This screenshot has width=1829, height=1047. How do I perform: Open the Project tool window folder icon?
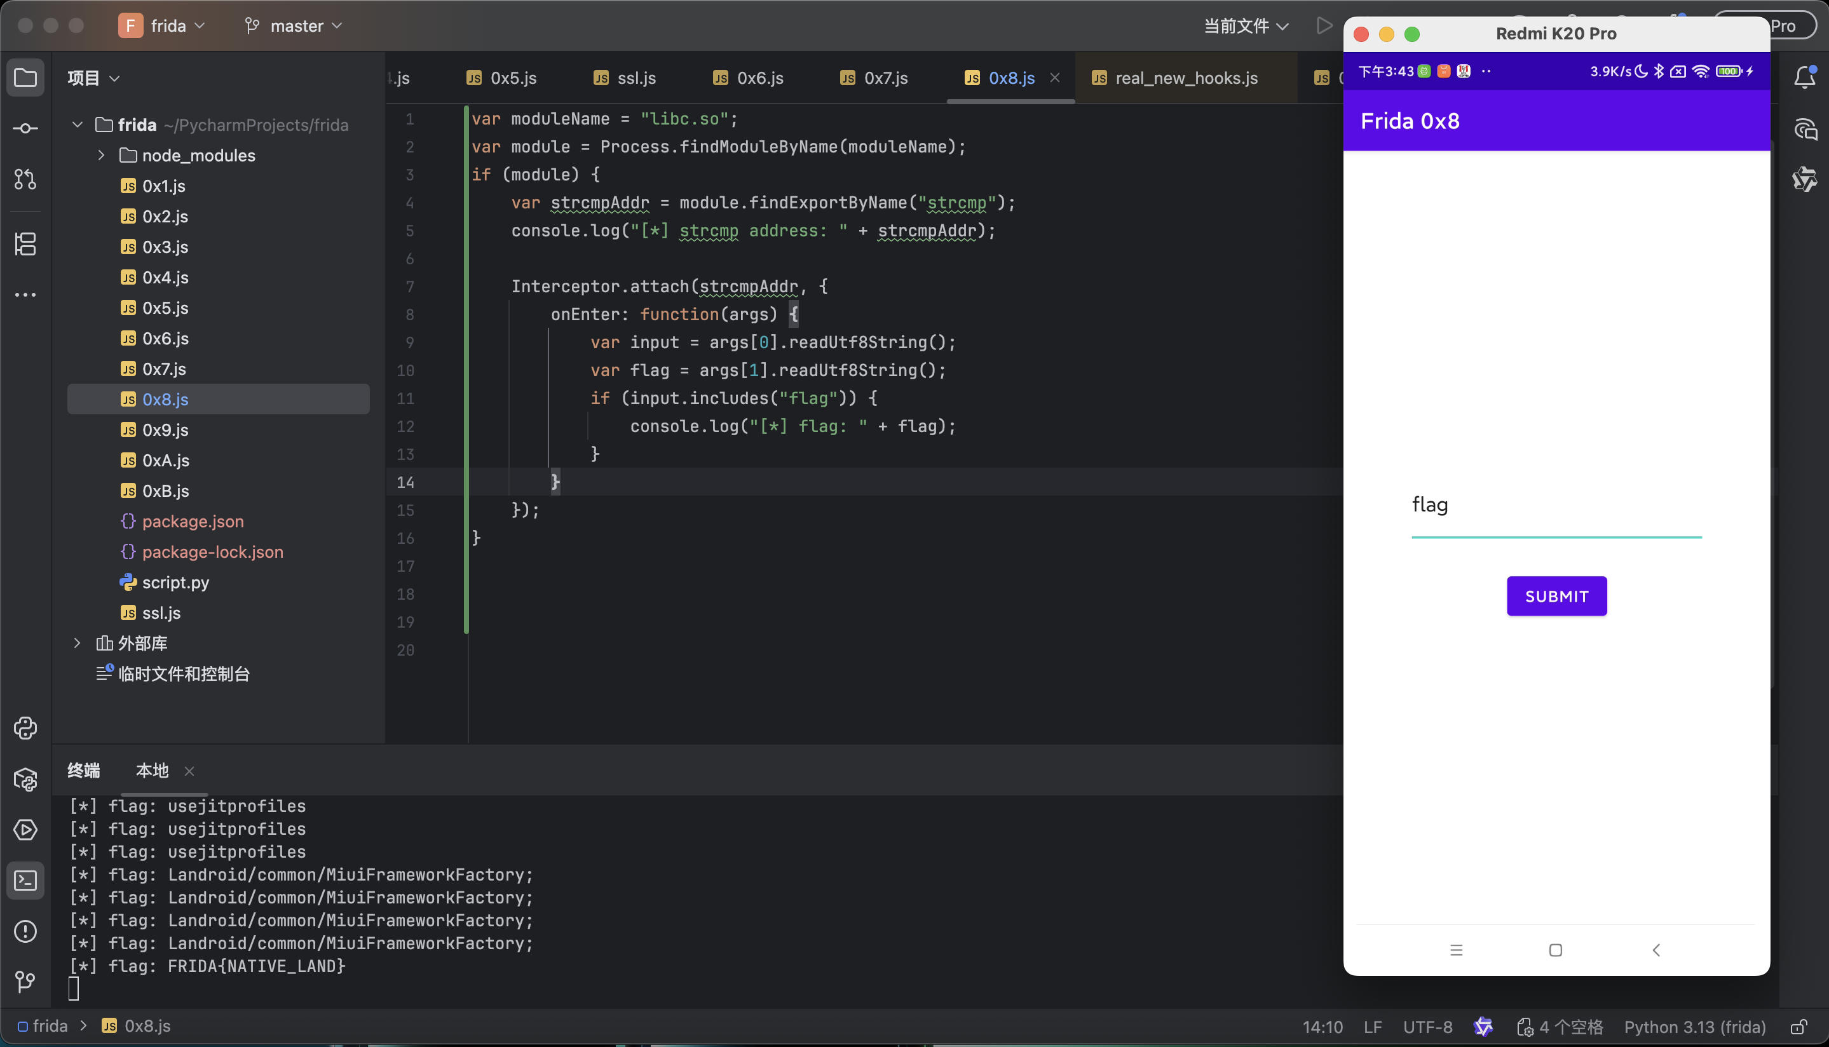pos(25,77)
